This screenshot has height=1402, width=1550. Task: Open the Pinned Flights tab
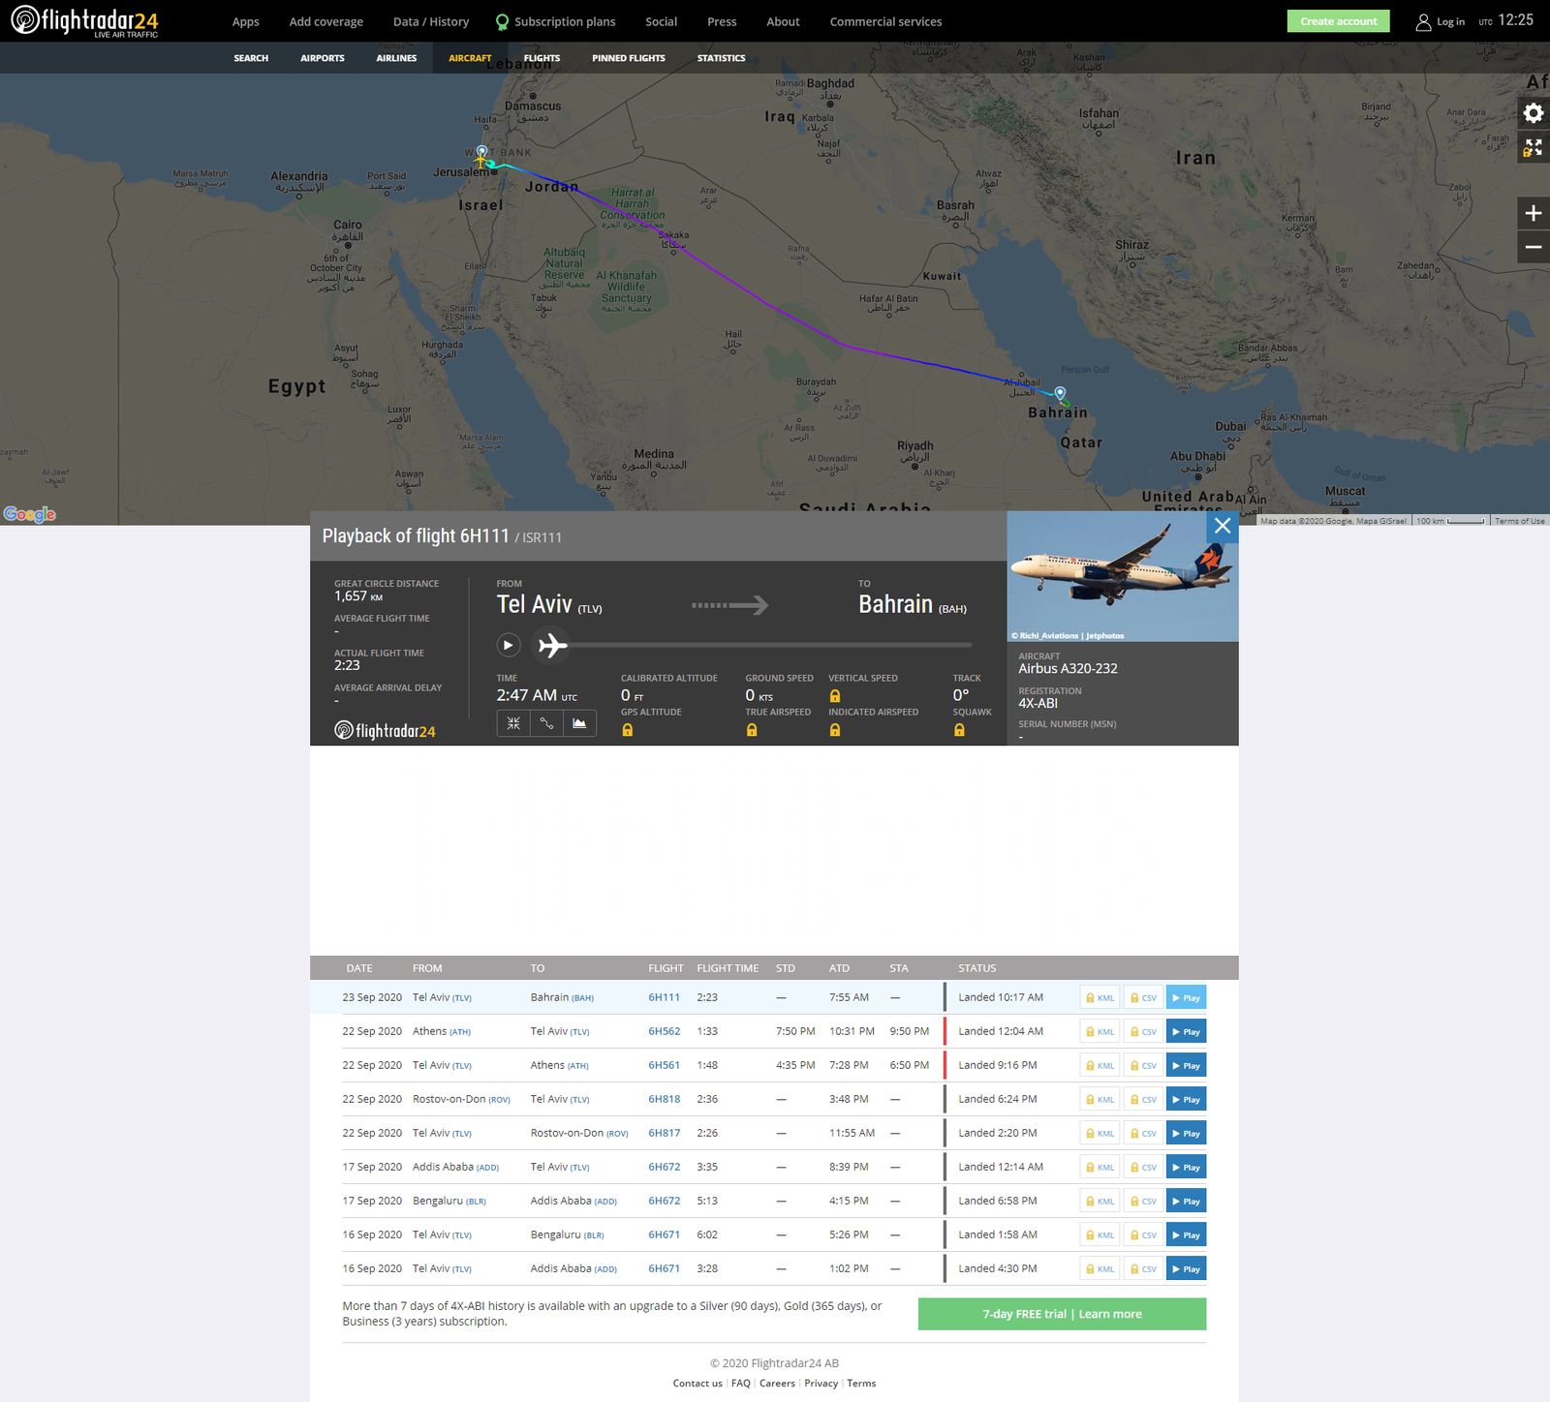point(629,58)
